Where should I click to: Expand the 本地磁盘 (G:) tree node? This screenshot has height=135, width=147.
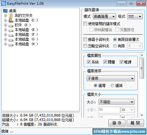tap(5, 39)
